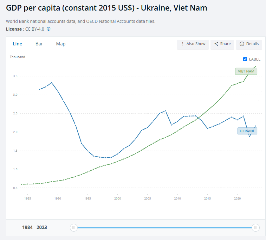Click the 1984 - 2023 year range label

pyautogui.click(x=34, y=227)
